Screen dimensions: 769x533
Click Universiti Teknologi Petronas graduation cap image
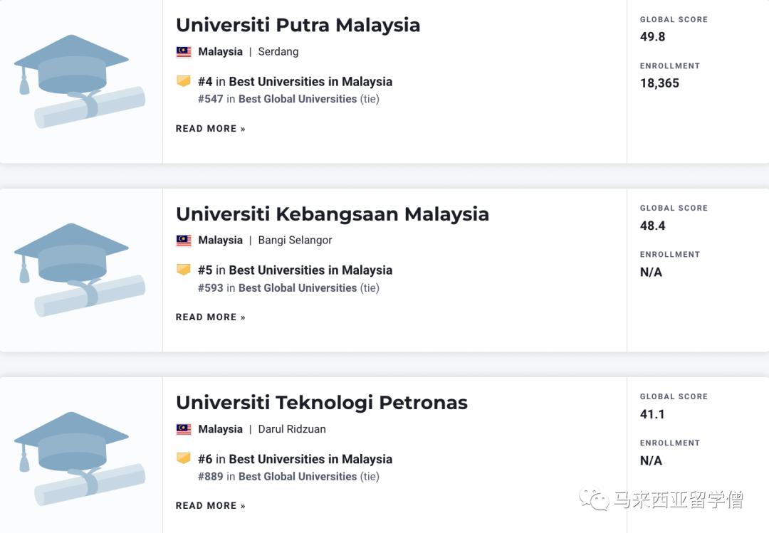pyautogui.click(x=80, y=459)
